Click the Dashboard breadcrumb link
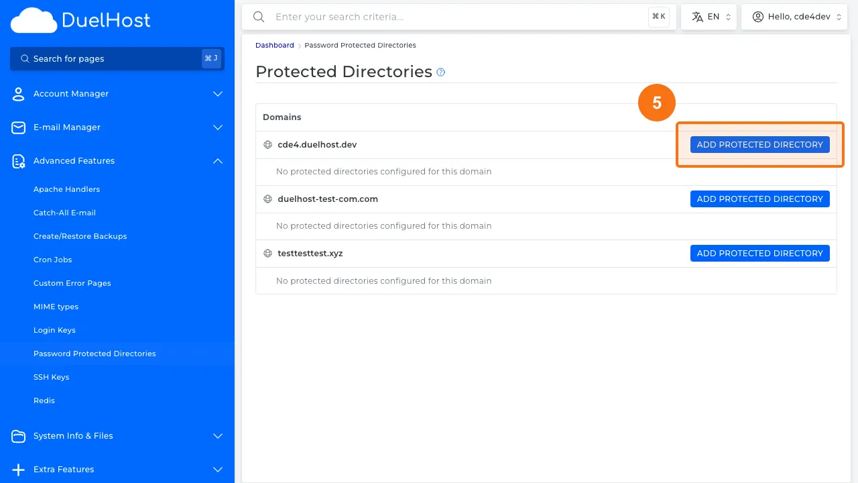 274,46
